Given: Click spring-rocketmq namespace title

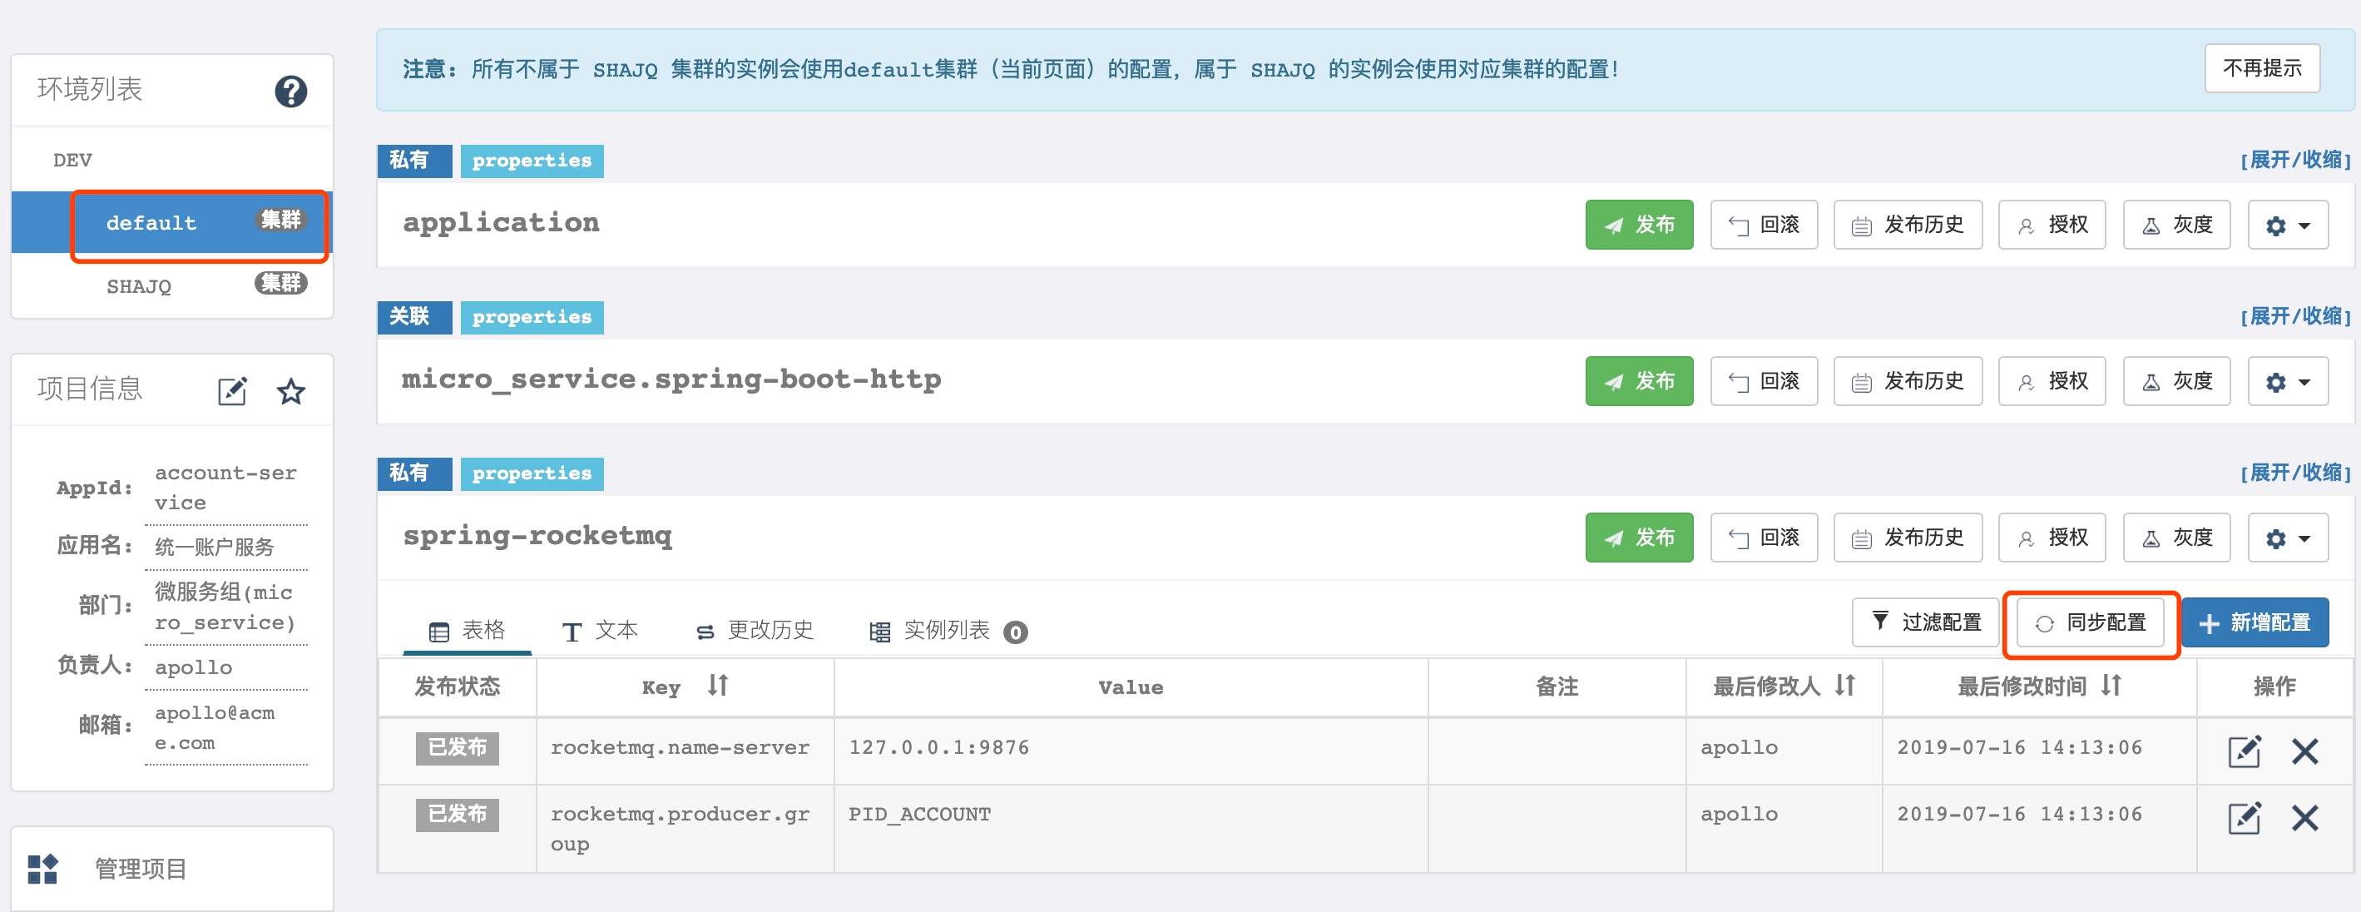Looking at the screenshot, I should point(537,535).
